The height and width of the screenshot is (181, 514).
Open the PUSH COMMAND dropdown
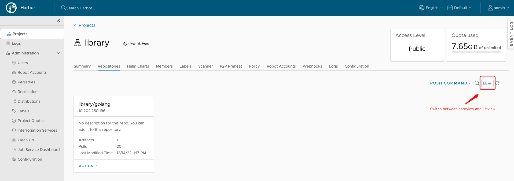pyautogui.click(x=450, y=83)
